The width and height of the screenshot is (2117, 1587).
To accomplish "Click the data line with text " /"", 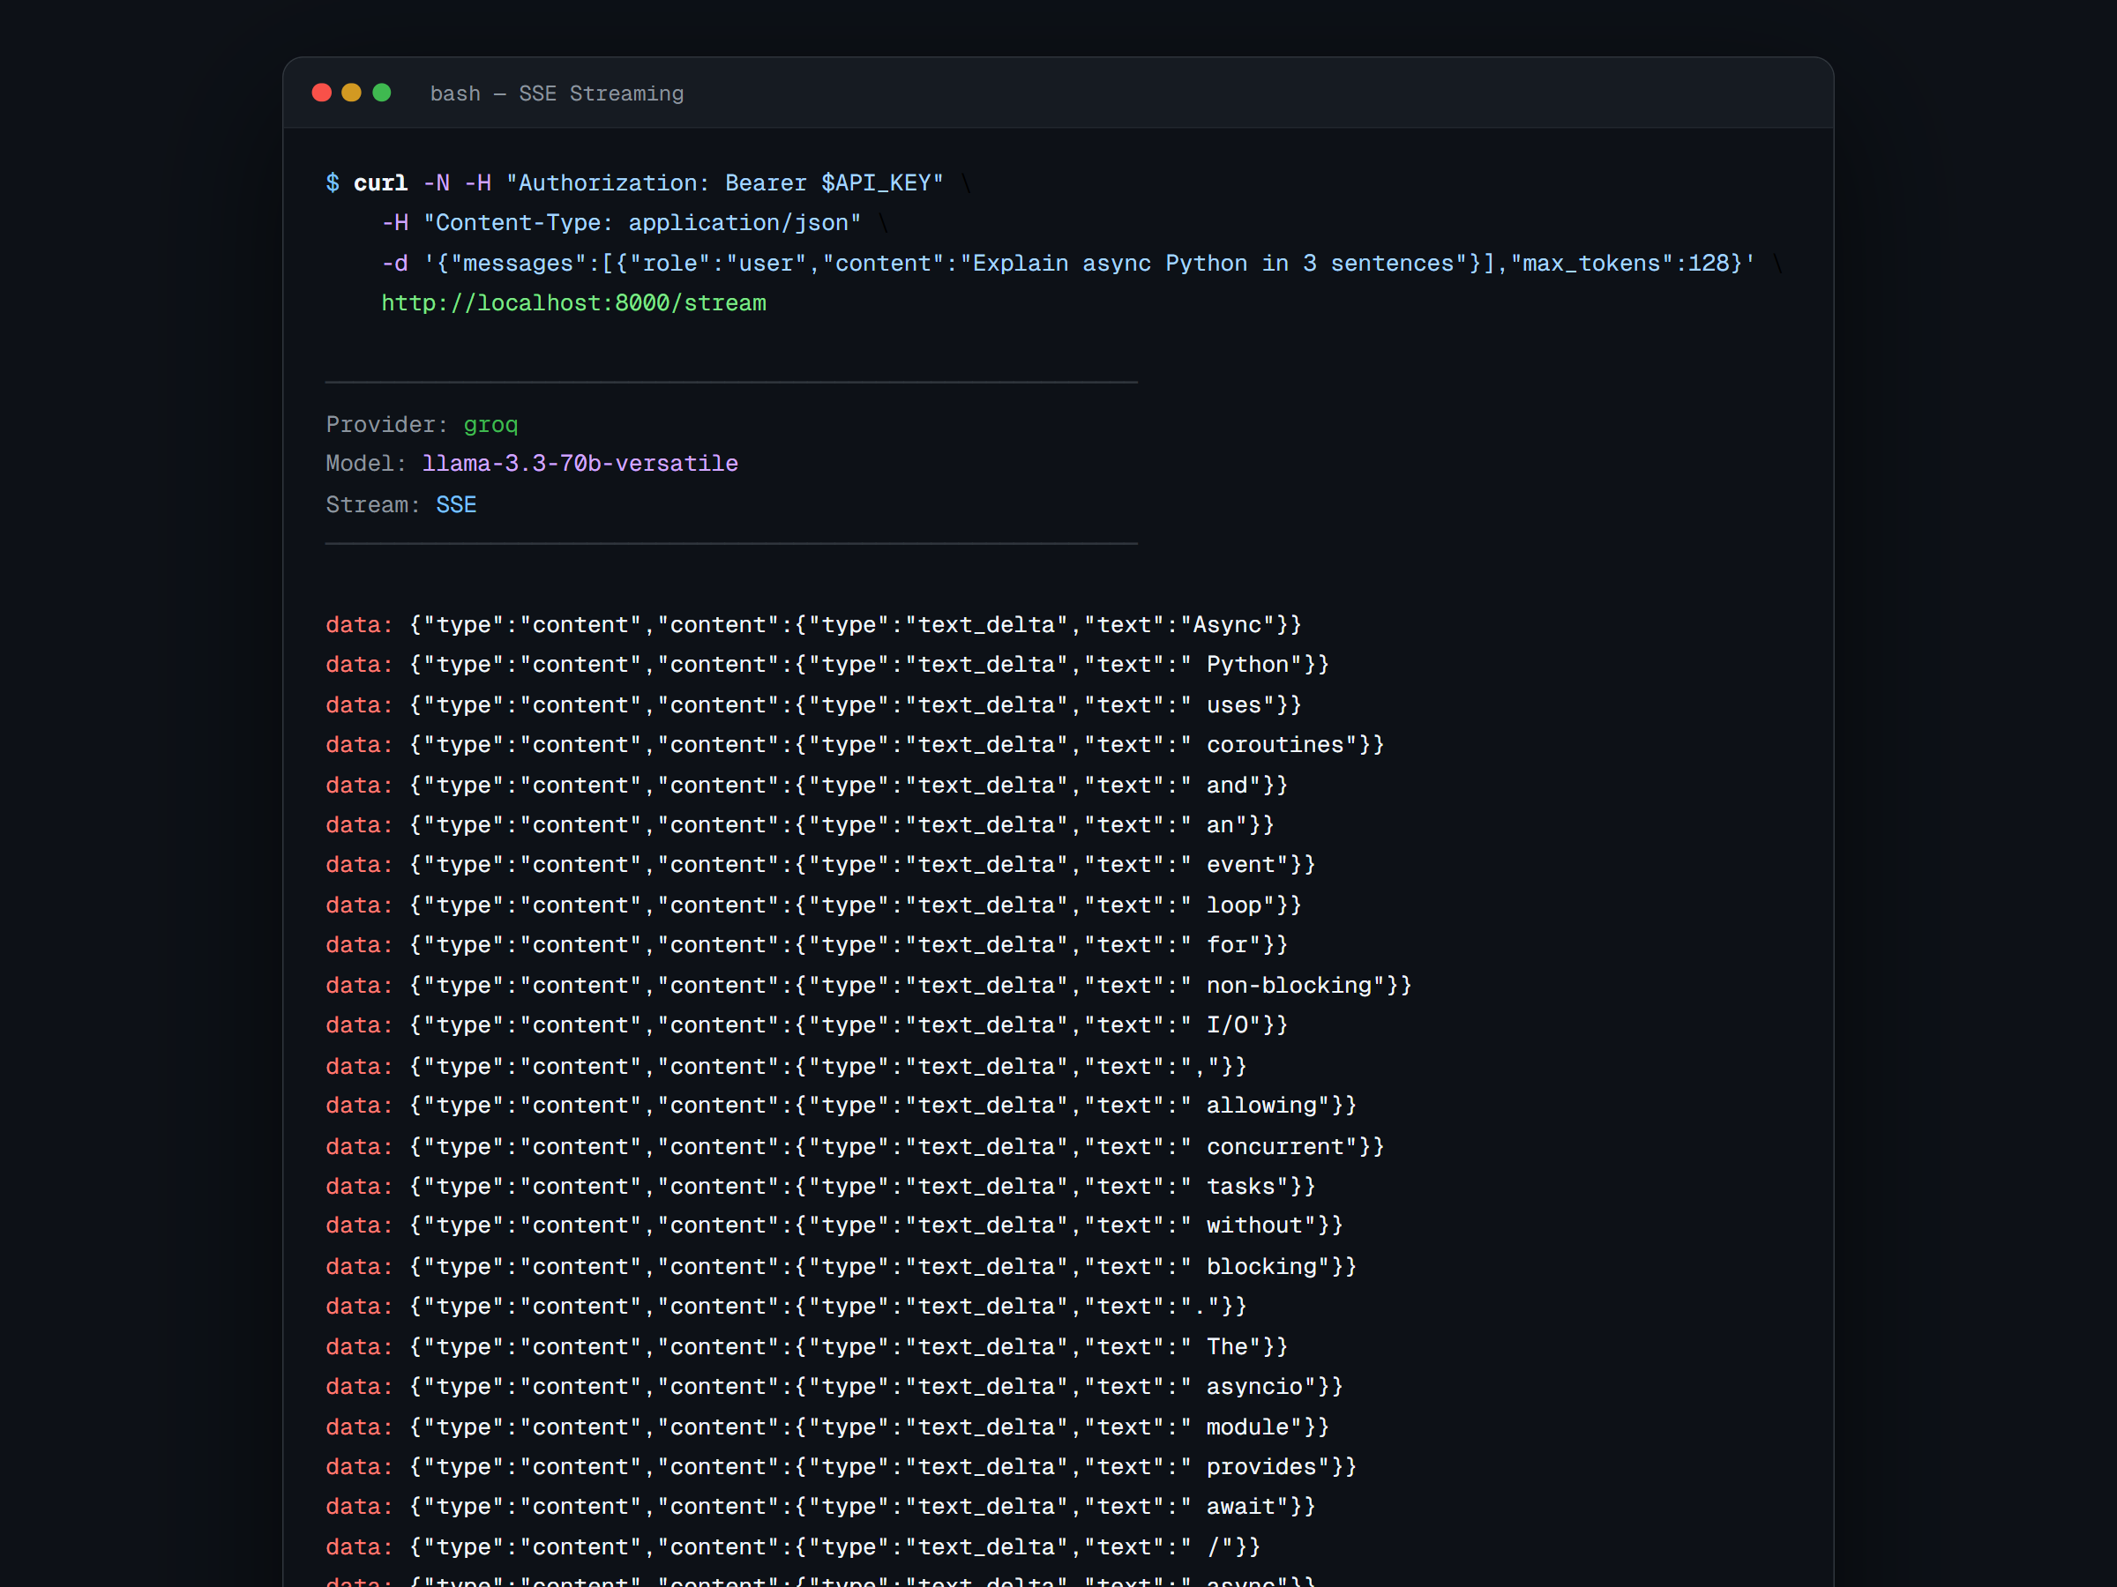I will pos(793,1548).
